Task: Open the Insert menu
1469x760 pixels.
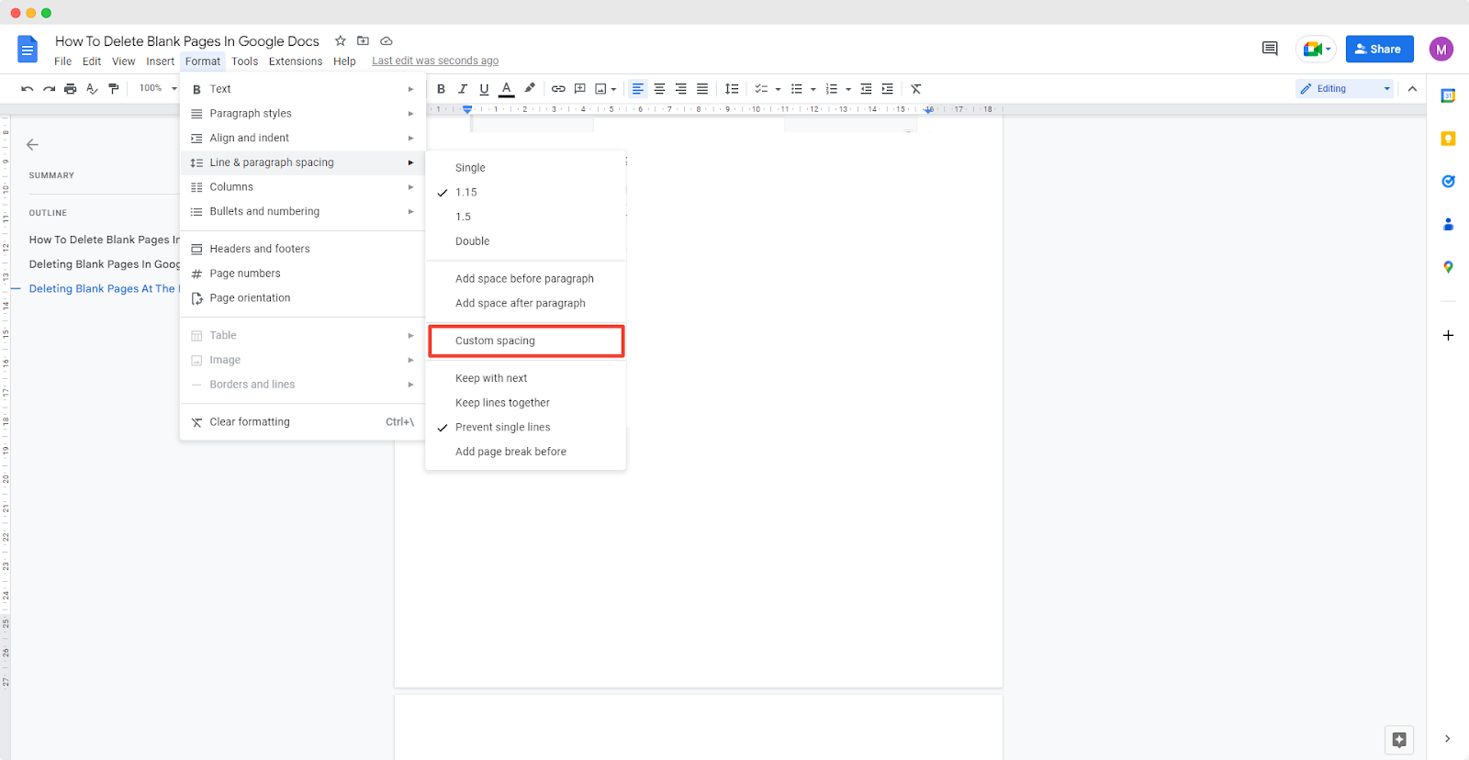Action: 161,61
